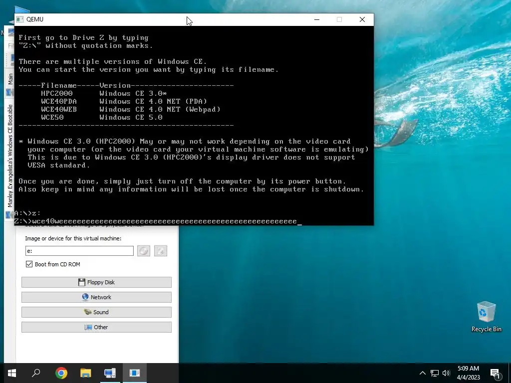
Task: Click the WCE40PDA filename text in QEMU
Action: click(59, 101)
